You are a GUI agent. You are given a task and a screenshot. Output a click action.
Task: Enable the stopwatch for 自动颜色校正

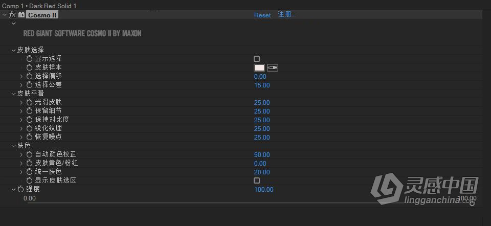tap(30, 154)
